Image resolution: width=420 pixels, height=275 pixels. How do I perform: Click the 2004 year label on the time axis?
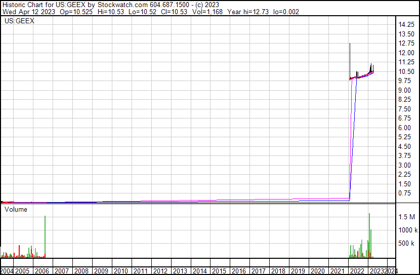pyautogui.click(x=7, y=271)
